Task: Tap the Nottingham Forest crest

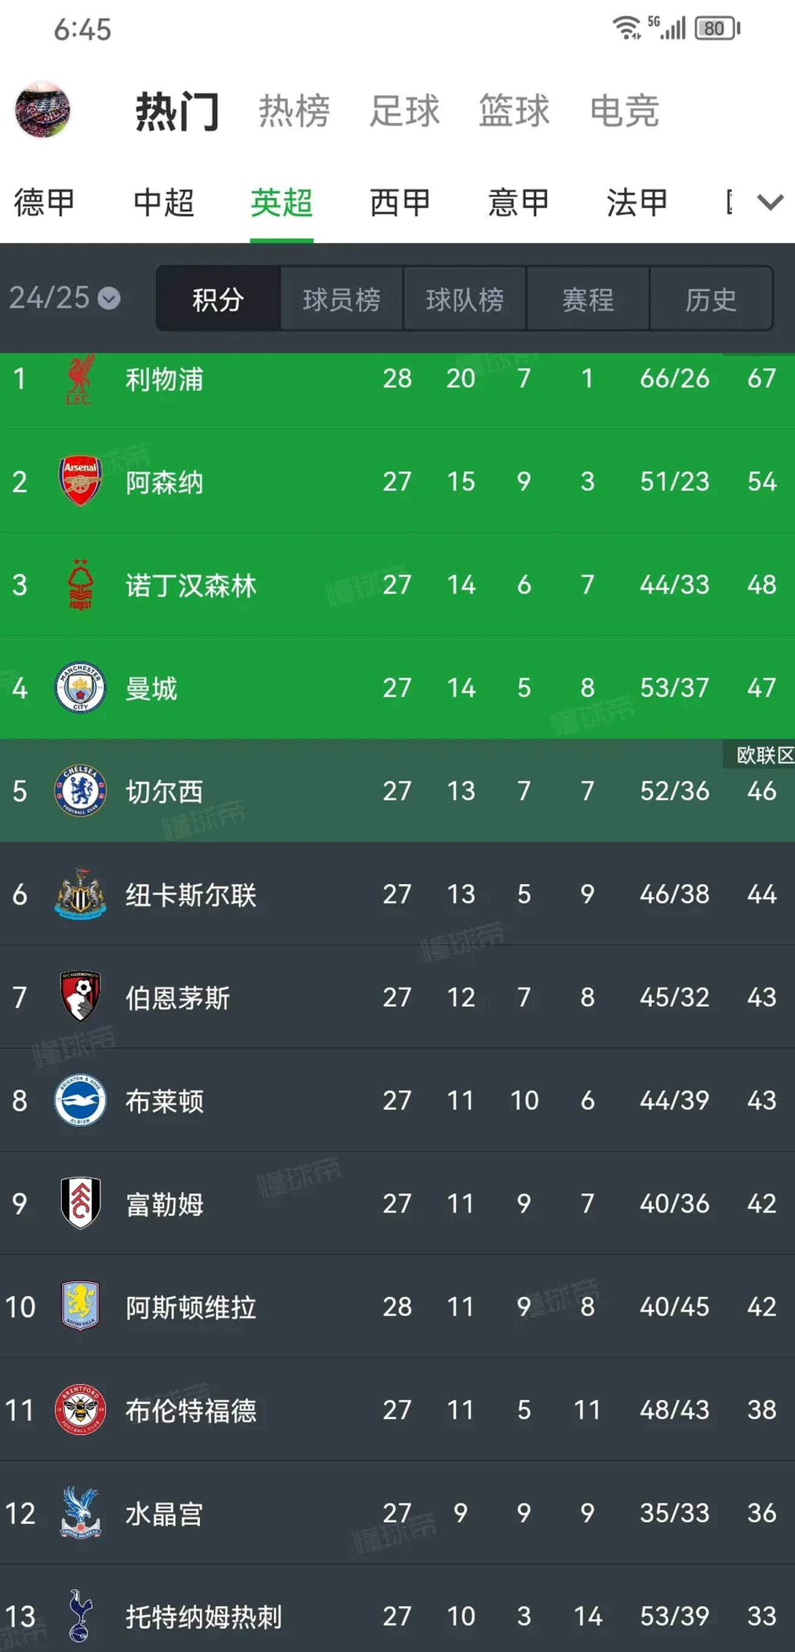Action: (x=80, y=584)
